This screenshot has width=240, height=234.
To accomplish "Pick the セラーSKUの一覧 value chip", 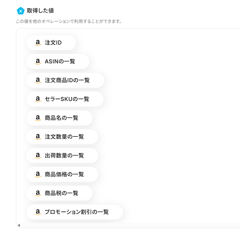I will tap(65, 99).
